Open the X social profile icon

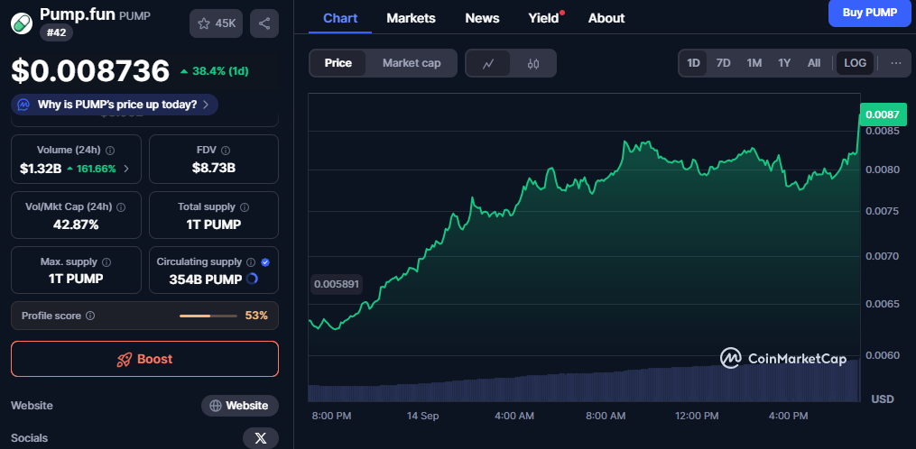[261, 438]
